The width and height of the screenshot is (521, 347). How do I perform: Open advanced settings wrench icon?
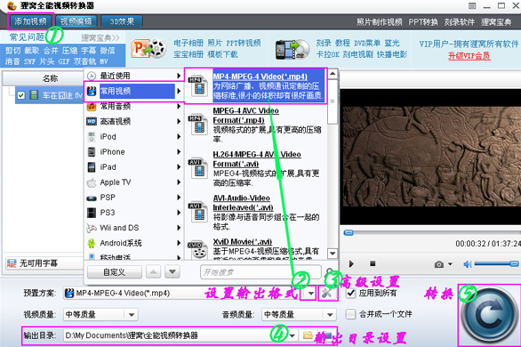327,293
